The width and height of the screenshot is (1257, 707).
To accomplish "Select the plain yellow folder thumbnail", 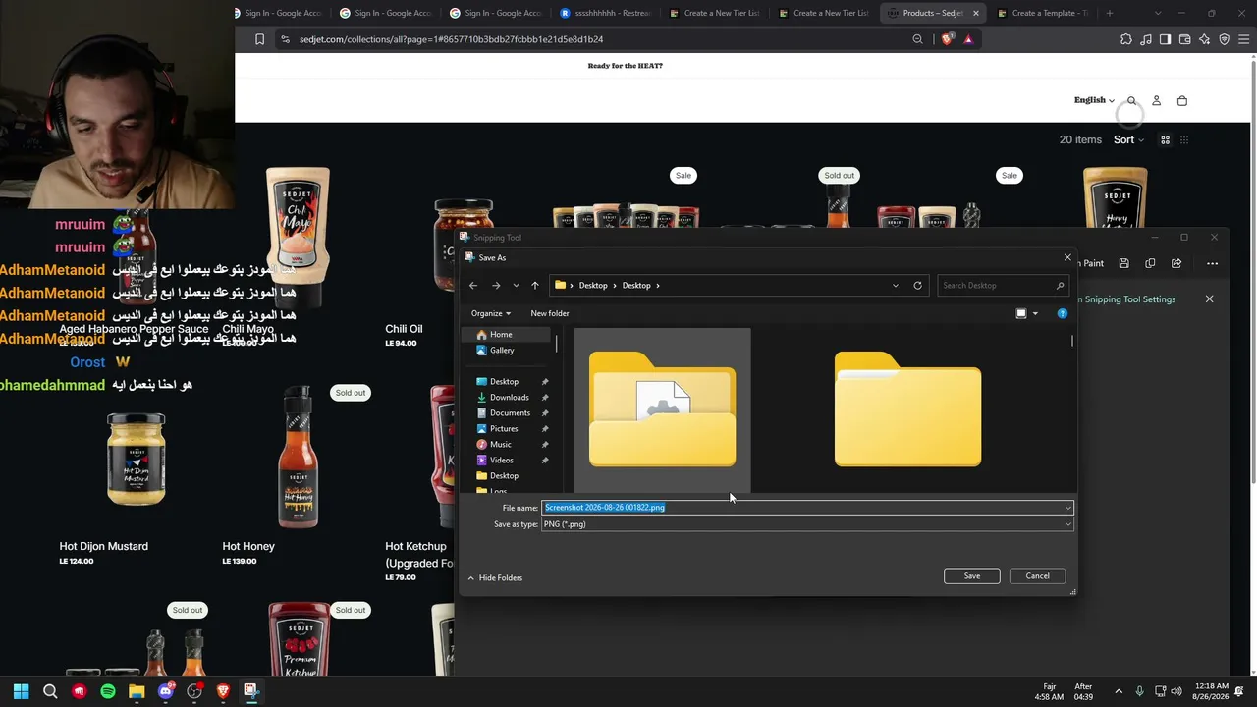I will [907, 409].
